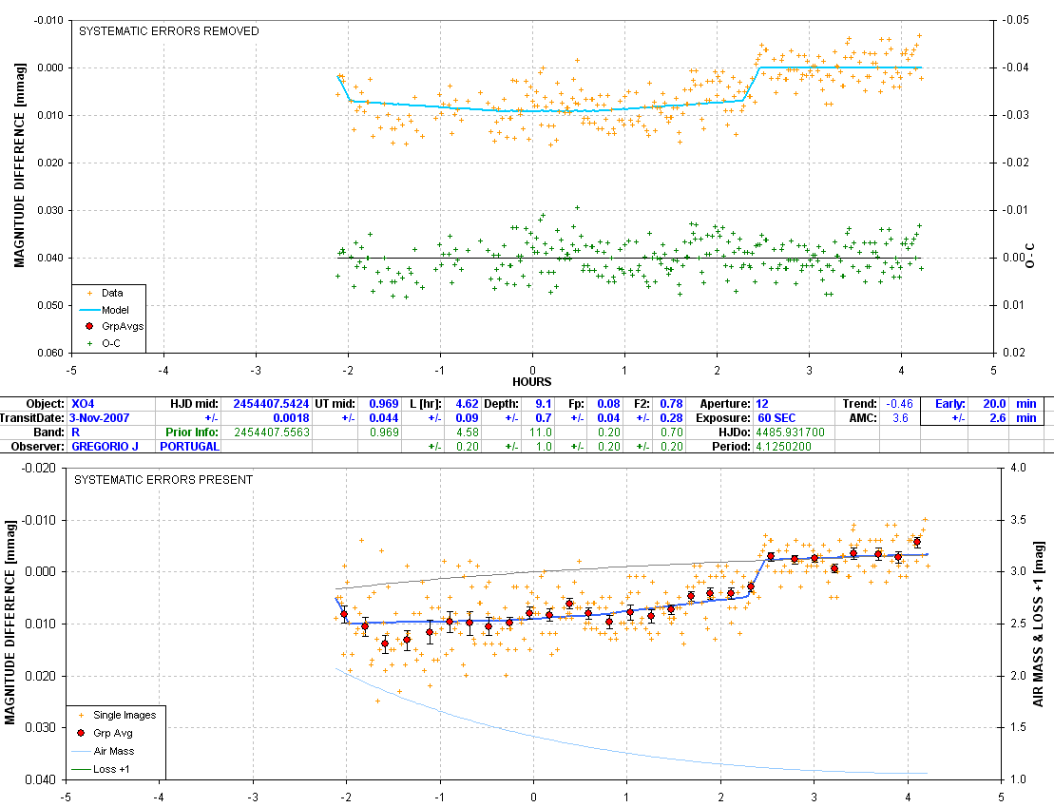Select the observer name "GREGORIO J"
The width and height of the screenshot is (1054, 807).
click(105, 446)
